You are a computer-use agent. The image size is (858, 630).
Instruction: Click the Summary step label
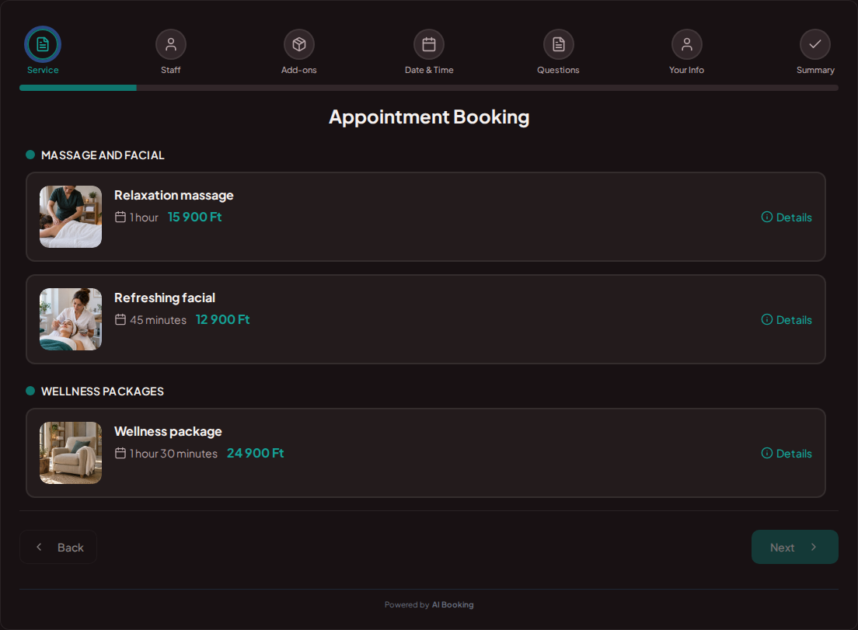point(815,70)
